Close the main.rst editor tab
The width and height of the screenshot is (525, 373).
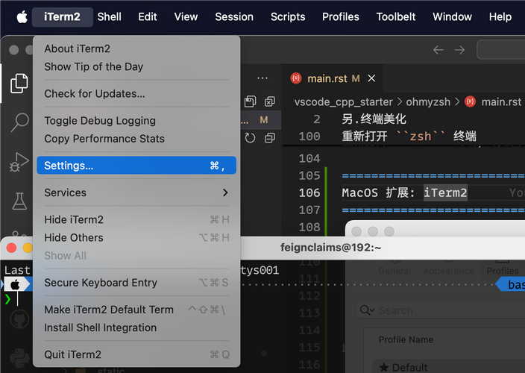(371, 78)
